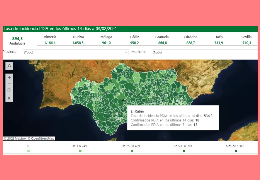This screenshot has height=180, width=260.
Task: Expand map tools with the arrow icon
Action: tap(9, 98)
